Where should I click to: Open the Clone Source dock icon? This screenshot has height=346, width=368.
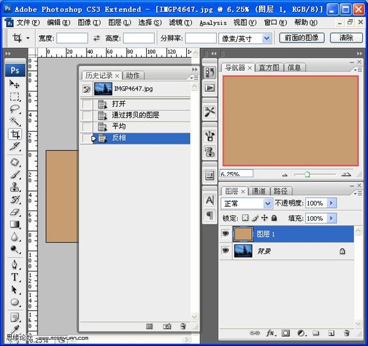point(209,152)
